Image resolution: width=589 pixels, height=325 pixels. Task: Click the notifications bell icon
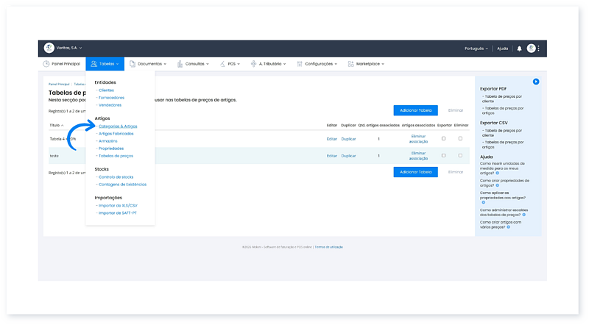click(519, 49)
